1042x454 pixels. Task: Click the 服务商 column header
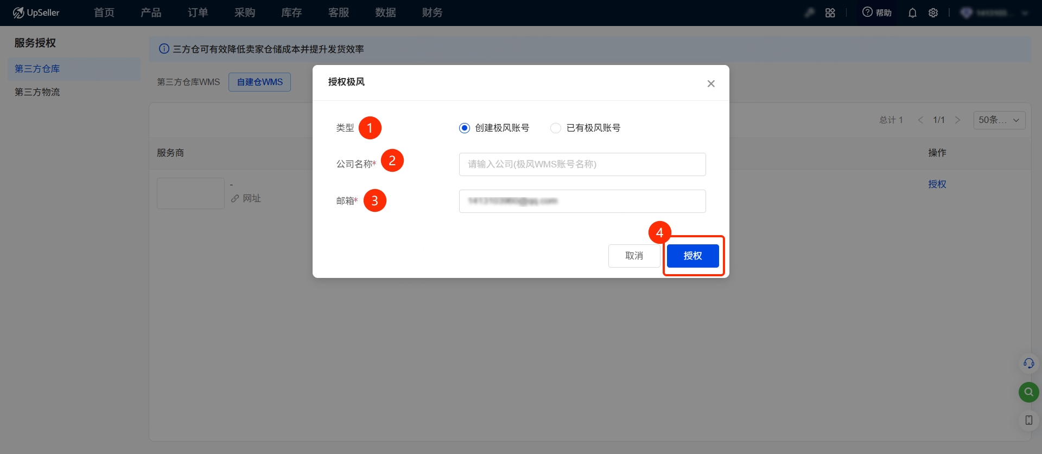(x=170, y=153)
